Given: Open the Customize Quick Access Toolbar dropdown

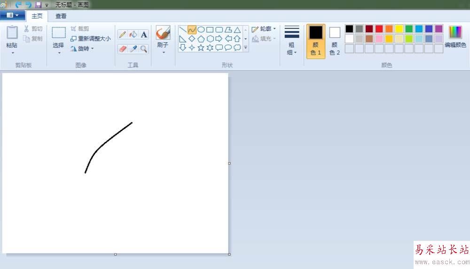Looking at the screenshot, I should [47, 5].
